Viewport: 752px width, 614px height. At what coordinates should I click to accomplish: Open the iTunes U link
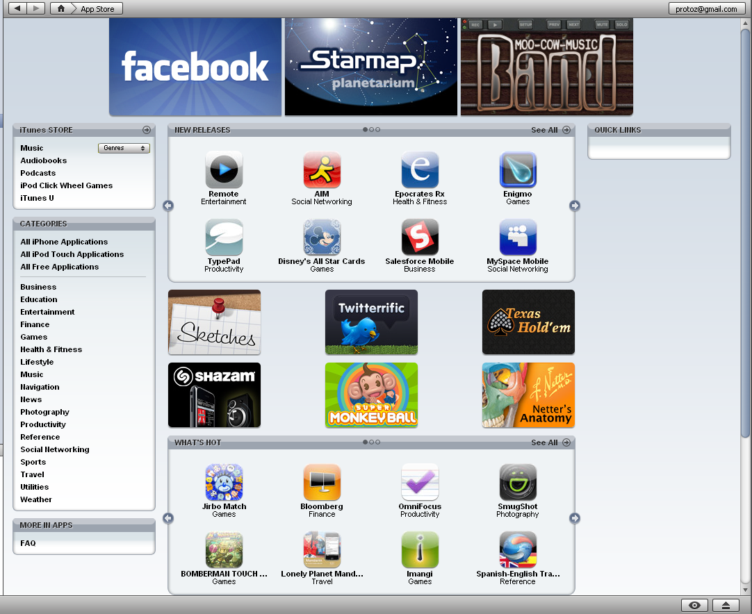pyautogui.click(x=37, y=198)
